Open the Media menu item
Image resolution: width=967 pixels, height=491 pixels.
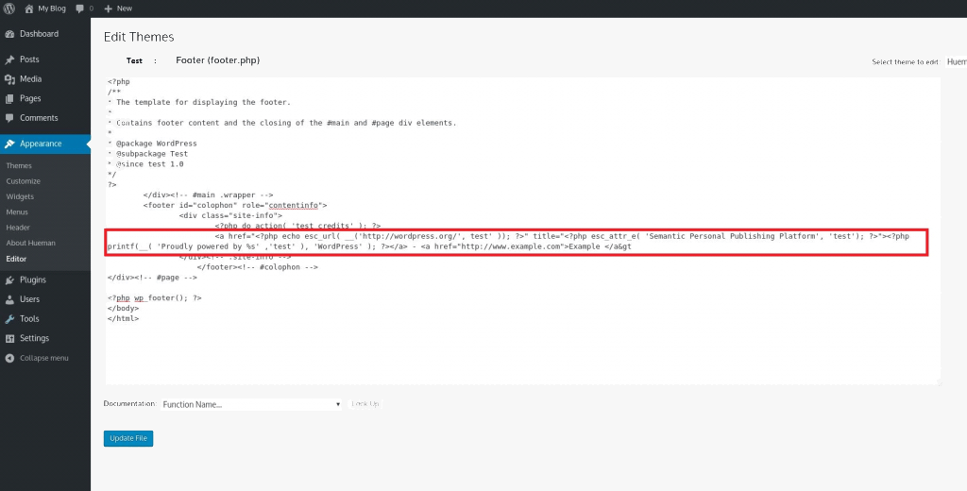(31, 79)
